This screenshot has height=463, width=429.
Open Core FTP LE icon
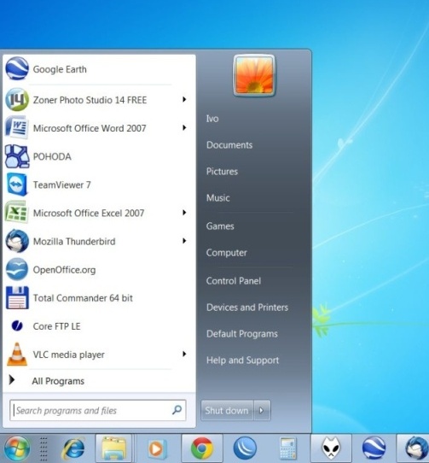(x=17, y=325)
